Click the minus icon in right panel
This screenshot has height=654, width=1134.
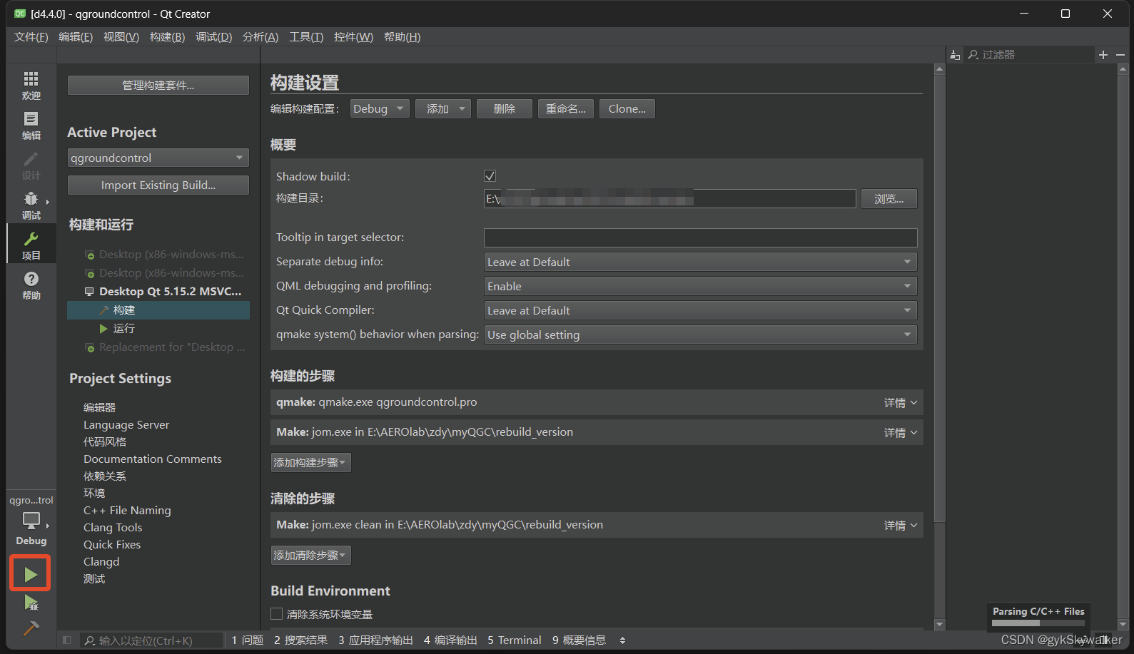point(1120,55)
